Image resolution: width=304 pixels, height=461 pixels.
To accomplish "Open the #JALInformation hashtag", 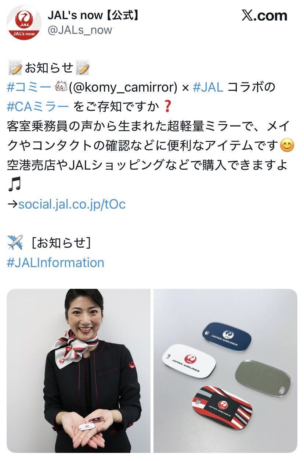I will 55,263.
